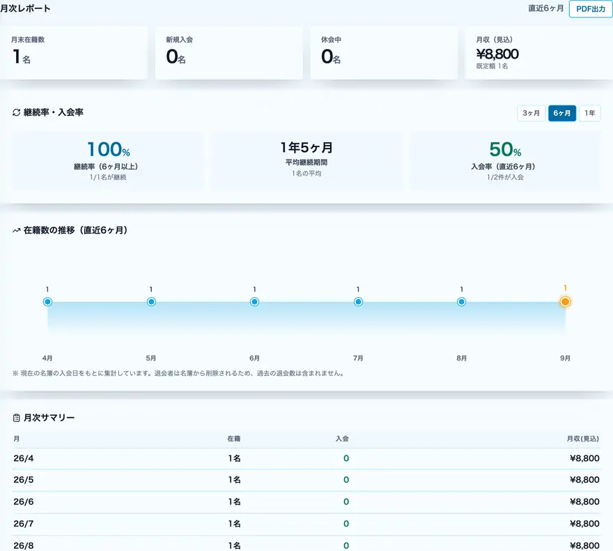Select the 26/7 month cell

point(24,524)
